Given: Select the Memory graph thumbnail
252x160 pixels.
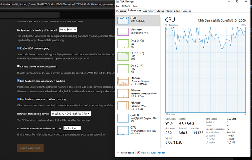Looking at the screenshot, I should point(123,32).
